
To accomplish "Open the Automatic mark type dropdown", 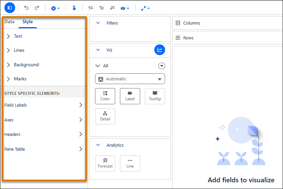I will click(130, 79).
